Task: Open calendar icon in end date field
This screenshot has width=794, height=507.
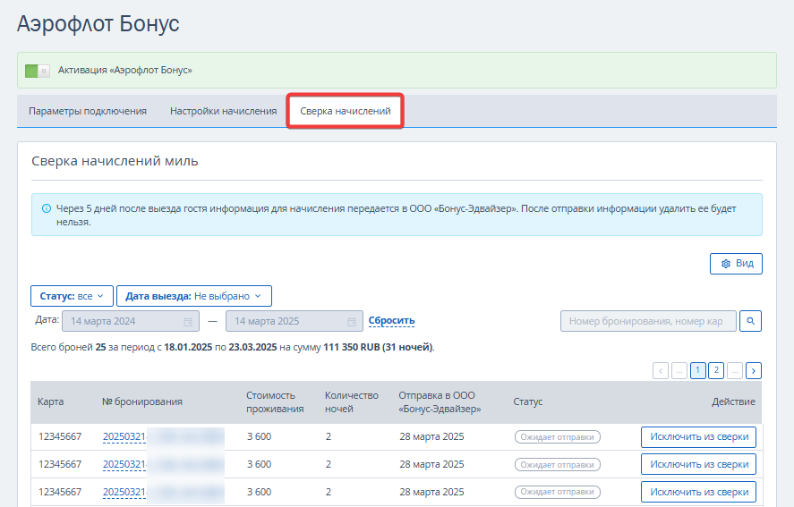Action: coord(352,322)
